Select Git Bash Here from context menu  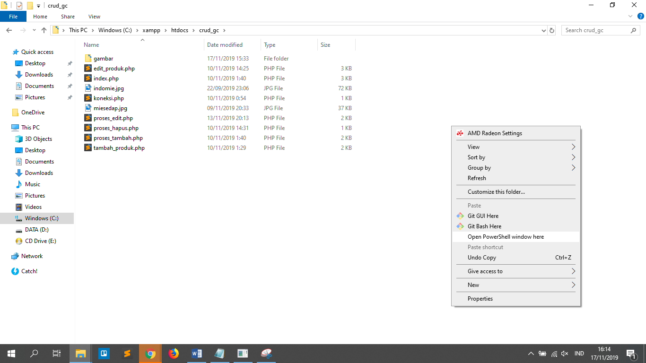click(x=484, y=226)
